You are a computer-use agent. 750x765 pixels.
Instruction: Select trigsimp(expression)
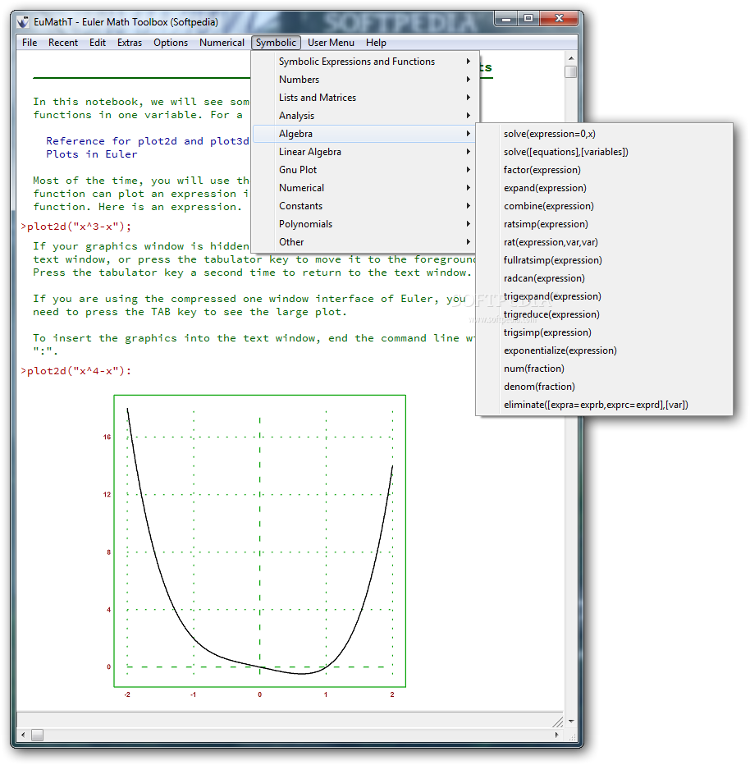604,332
